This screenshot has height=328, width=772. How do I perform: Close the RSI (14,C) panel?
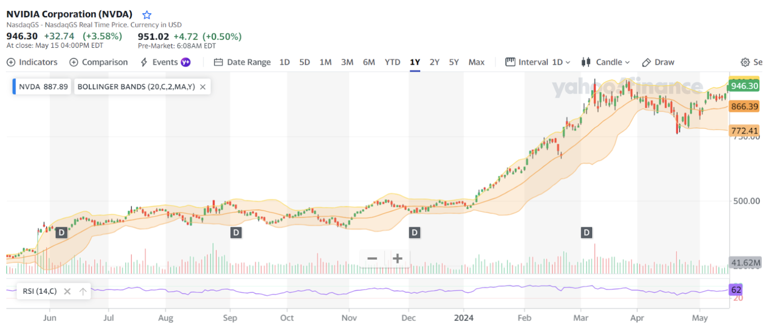pyautogui.click(x=67, y=291)
